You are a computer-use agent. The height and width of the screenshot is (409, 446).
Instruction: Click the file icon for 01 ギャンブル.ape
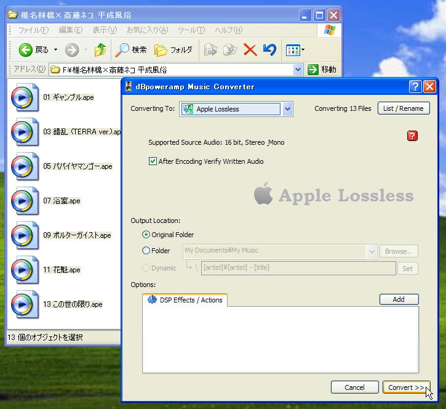coord(25,97)
